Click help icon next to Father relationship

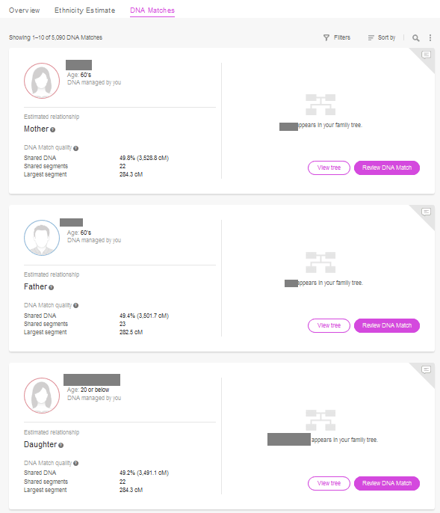coord(51,288)
